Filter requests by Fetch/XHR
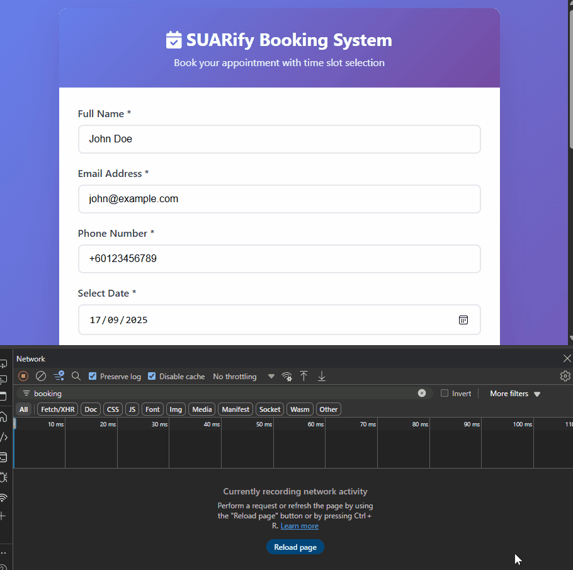573x570 pixels. tap(58, 409)
